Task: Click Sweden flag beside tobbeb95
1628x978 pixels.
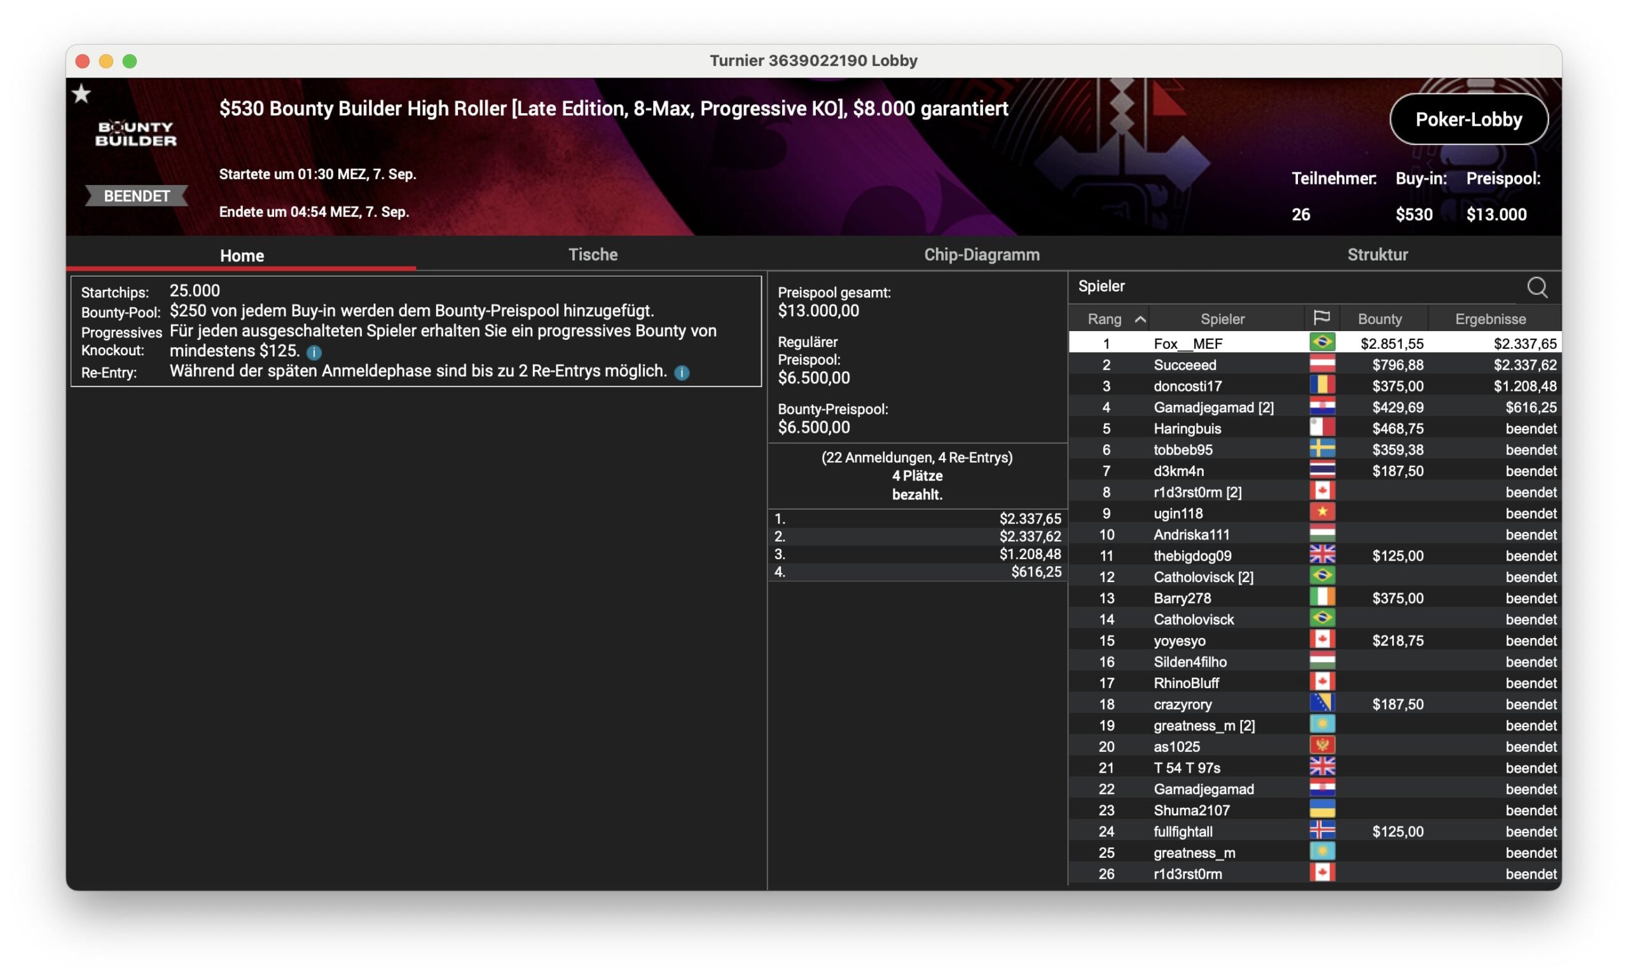Action: [1321, 449]
